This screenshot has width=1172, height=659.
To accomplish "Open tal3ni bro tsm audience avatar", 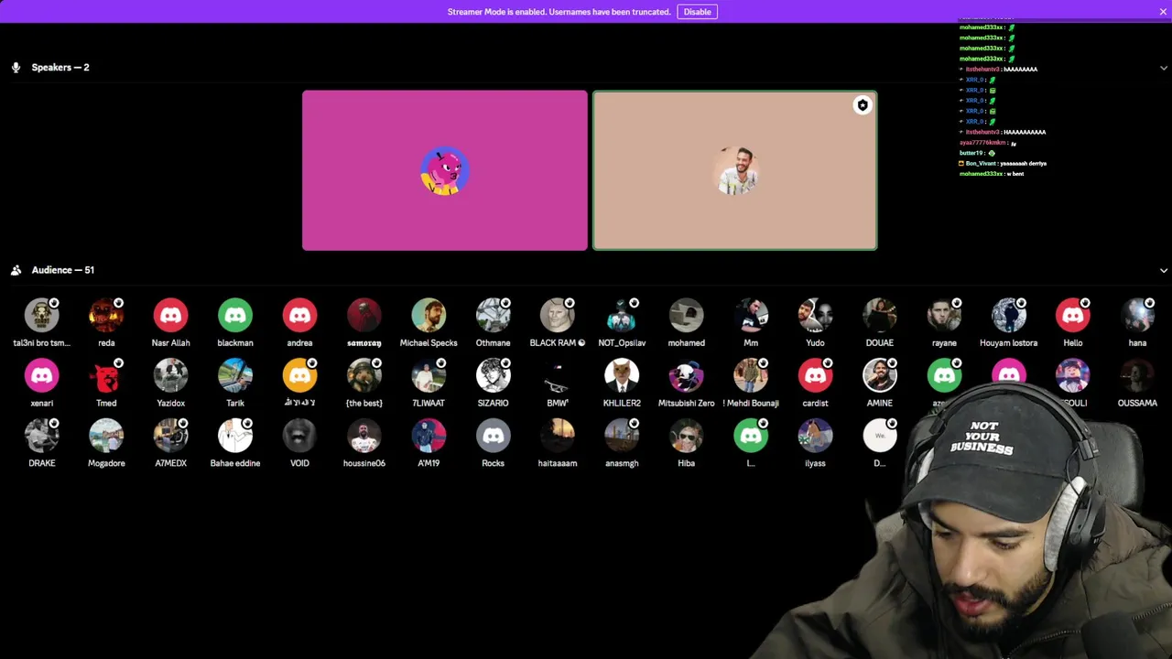I will 42,316.
